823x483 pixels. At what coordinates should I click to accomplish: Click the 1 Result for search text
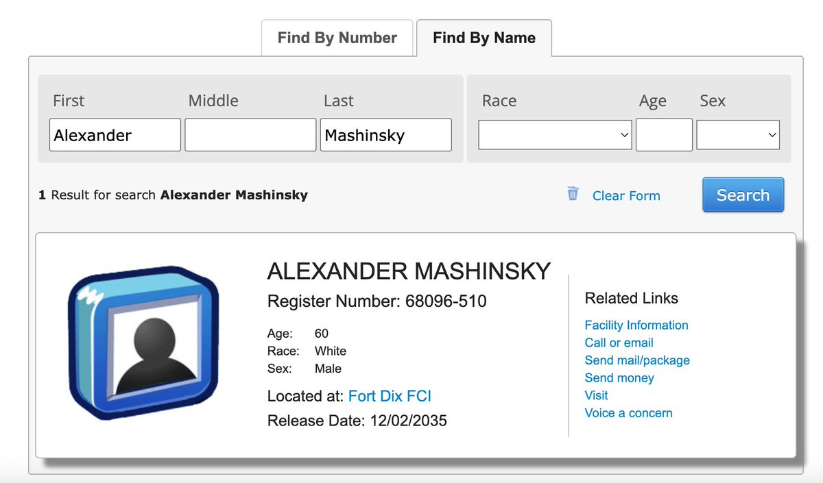(x=173, y=195)
